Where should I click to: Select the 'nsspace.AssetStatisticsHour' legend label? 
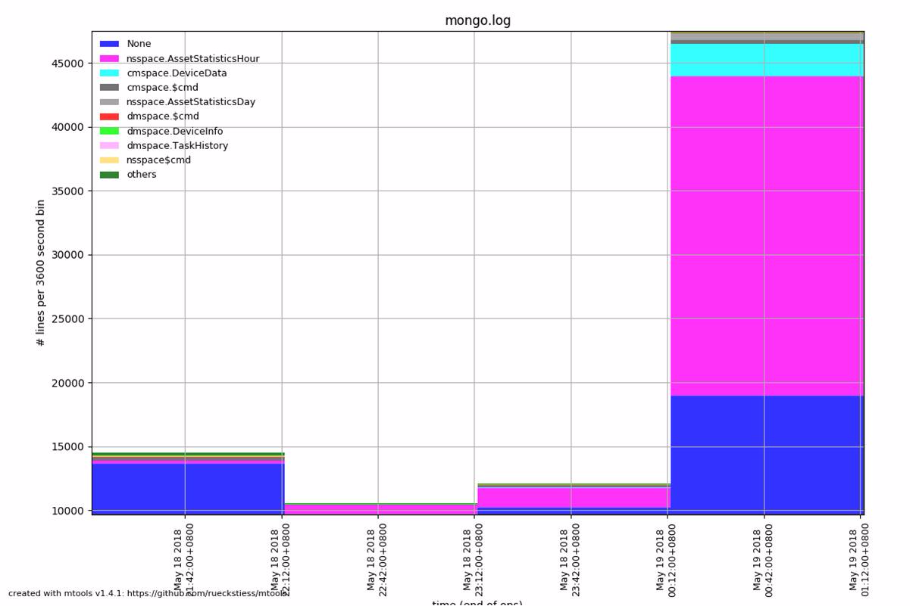(x=192, y=58)
